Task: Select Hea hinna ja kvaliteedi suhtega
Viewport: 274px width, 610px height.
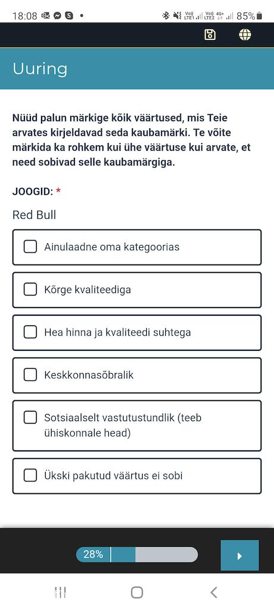Action: [137, 332]
